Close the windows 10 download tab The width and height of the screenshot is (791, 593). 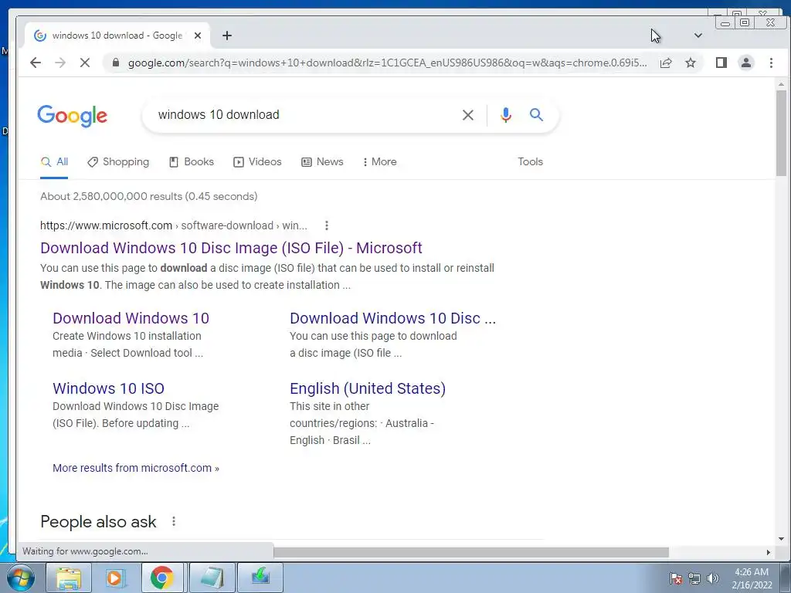click(198, 36)
